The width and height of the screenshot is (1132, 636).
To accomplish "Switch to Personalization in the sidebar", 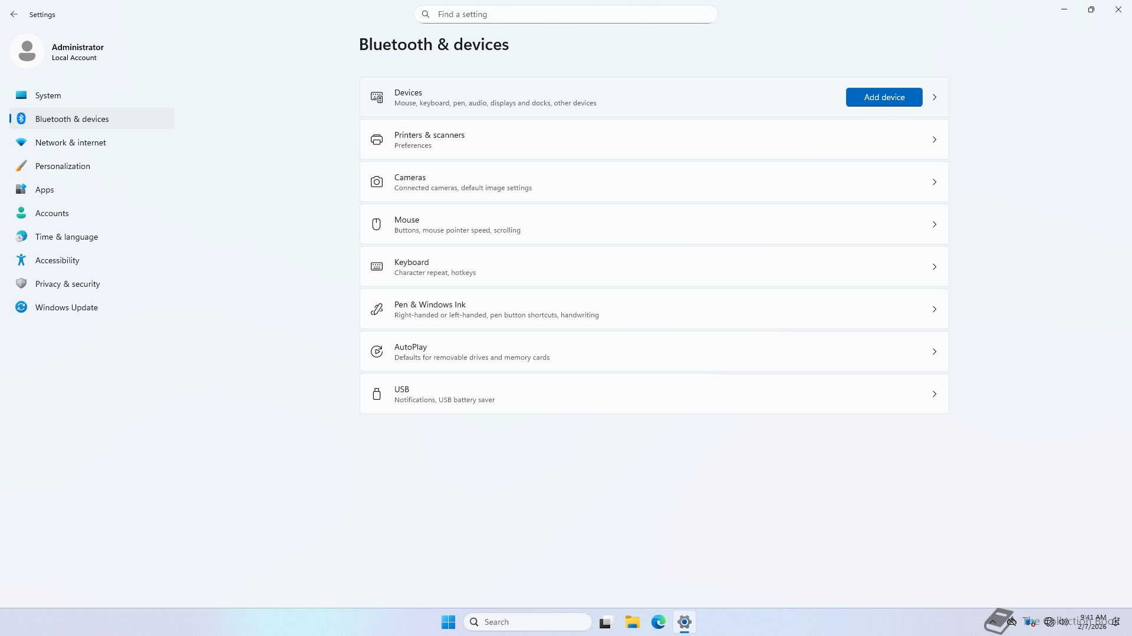I will pyautogui.click(x=62, y=166).
